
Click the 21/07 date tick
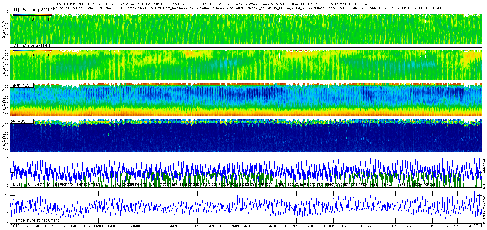point(61,226)
